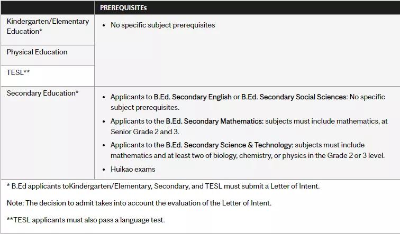This screenshot has height=234, width=400.
Task: Click the bullet before 'Huikao exams'
Action: (x=104, y=170)
